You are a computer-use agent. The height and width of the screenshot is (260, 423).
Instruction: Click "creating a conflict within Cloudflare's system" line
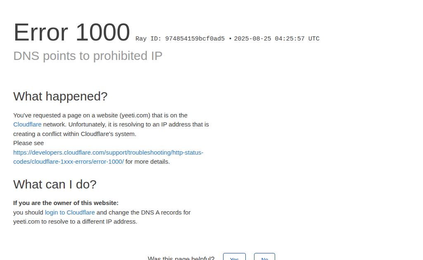tap(75, 134)
